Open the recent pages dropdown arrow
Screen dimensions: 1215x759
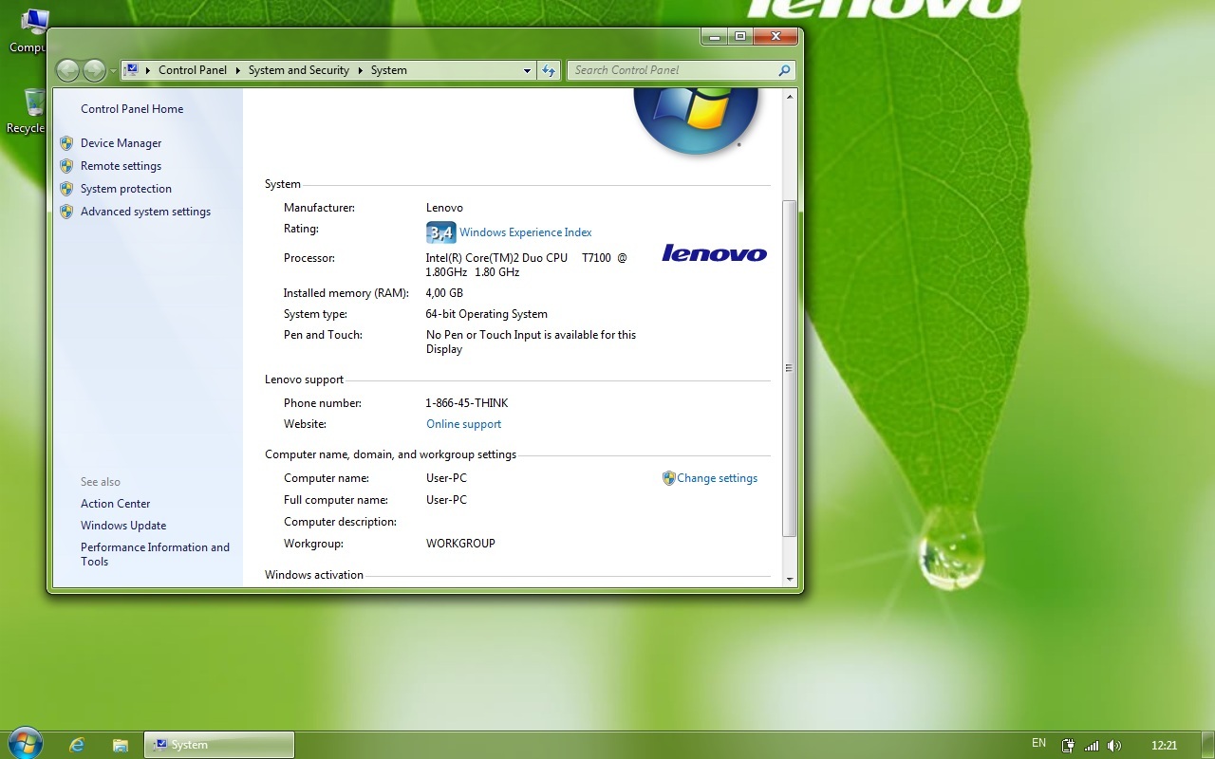click(113, 71)
